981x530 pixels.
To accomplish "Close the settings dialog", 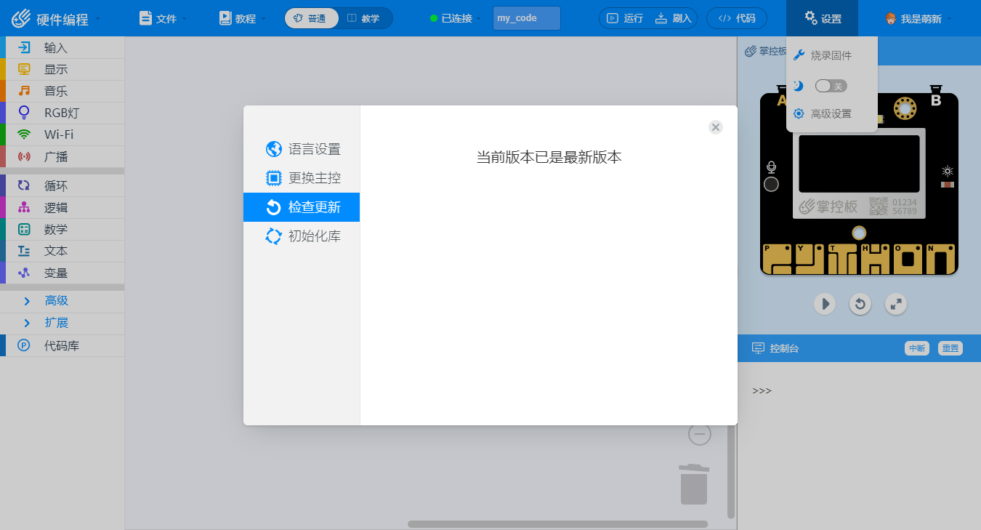I will pos(716,127).
